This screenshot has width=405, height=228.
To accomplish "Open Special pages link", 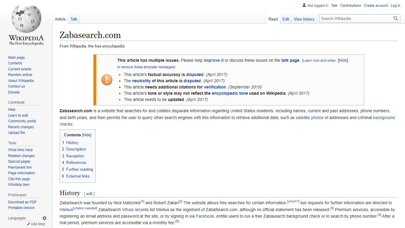I will click(19, 161).
